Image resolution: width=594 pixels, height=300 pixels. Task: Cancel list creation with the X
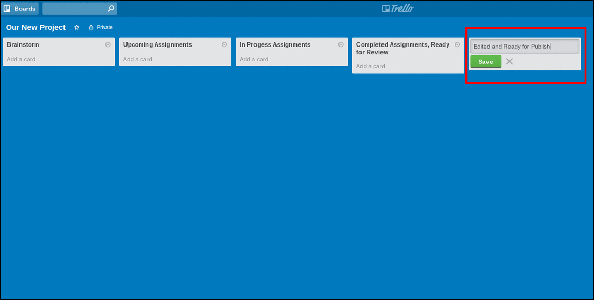click(x=510, y=61)
